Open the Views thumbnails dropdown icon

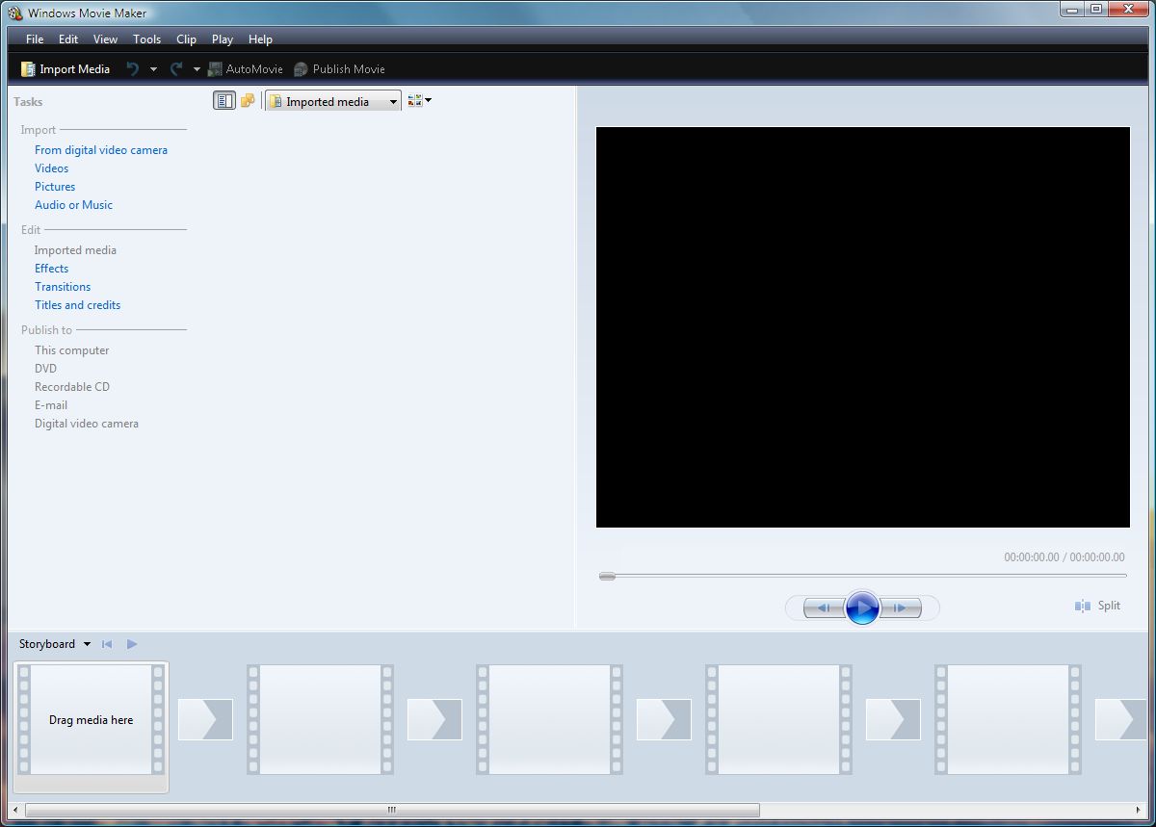click(x=419, y=101)
